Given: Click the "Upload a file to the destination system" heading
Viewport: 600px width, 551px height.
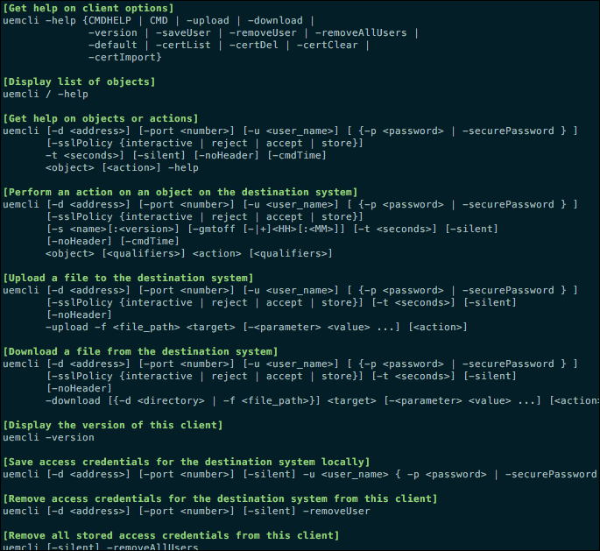Looking at the screenshot, I should (x=128, y=278).
